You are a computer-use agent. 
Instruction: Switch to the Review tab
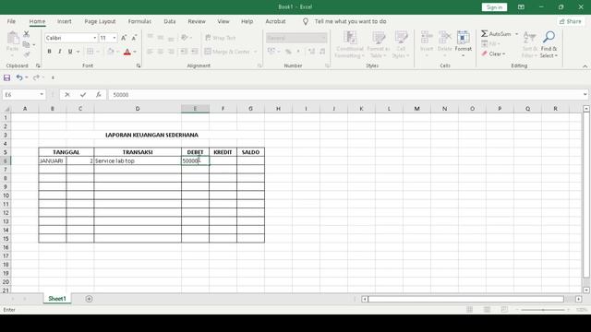197,21
